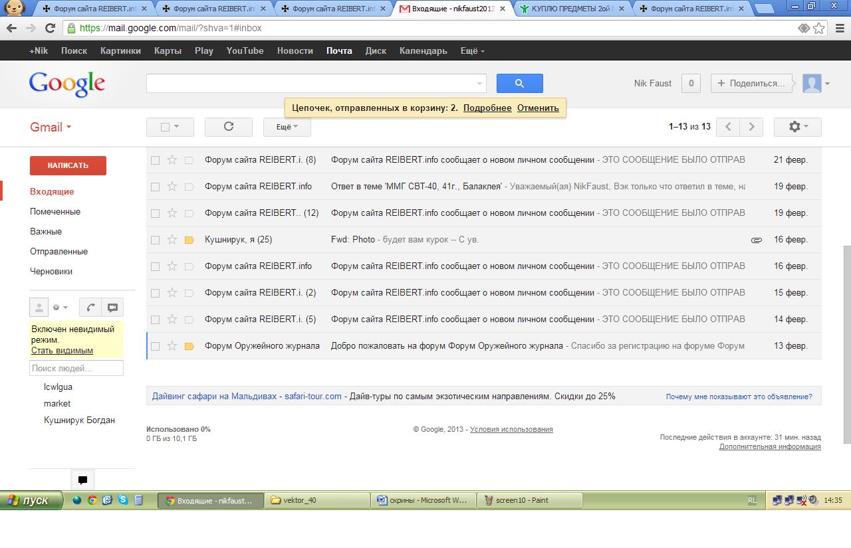Click the chat status person icon
This screenshot has height=548, width=851.
point(39,307)
